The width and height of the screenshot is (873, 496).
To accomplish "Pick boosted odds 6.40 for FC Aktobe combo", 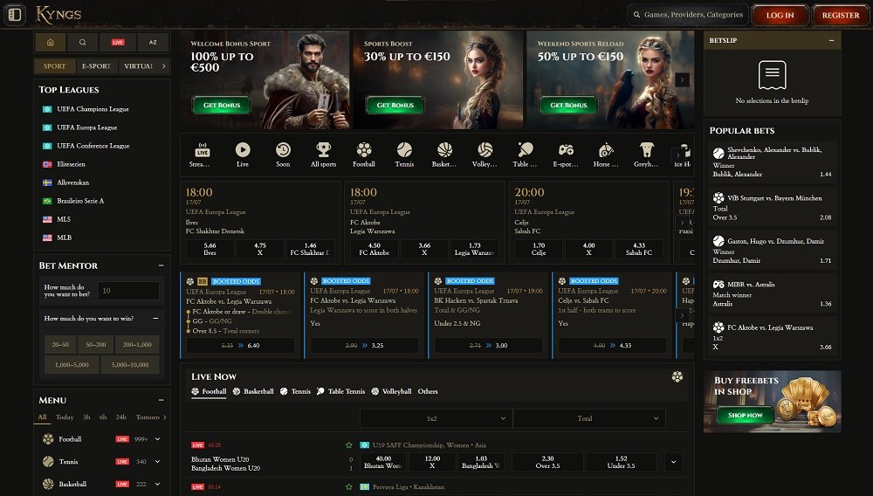I will tap(240, 345).
